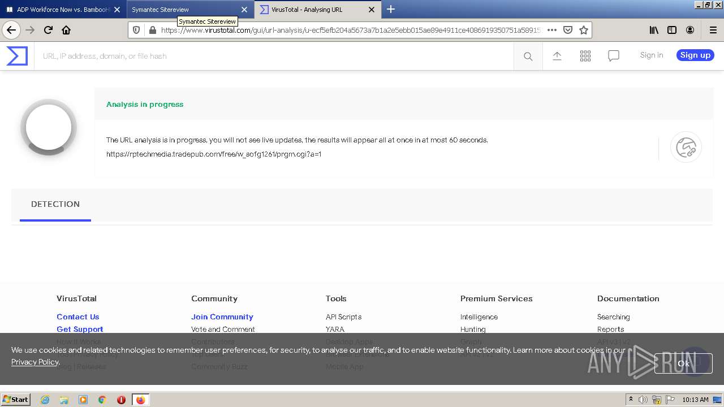724x407 pixels.
Task: Click the browser forward arrow
Action: tap(30, 30)
